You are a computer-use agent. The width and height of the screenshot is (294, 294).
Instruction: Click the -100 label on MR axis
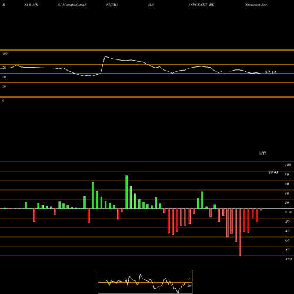click(x=288, y=259)
